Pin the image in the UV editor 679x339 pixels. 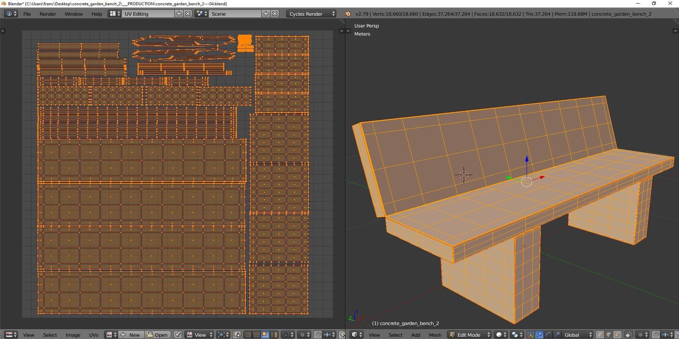[x=178, y=334]
